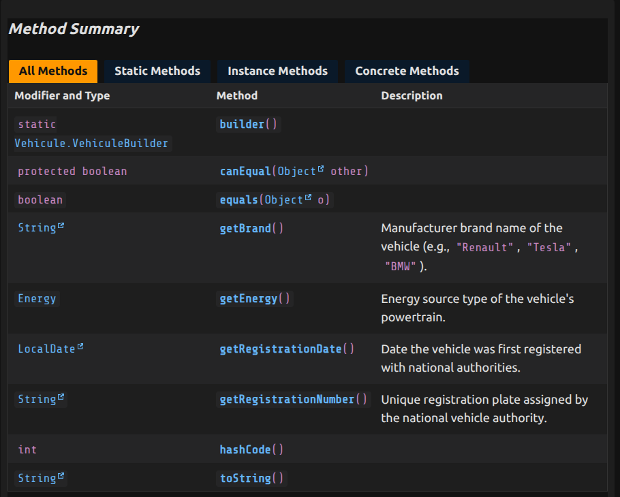Open String type link in toString row

pyautogui.click(x=37, y=479)
